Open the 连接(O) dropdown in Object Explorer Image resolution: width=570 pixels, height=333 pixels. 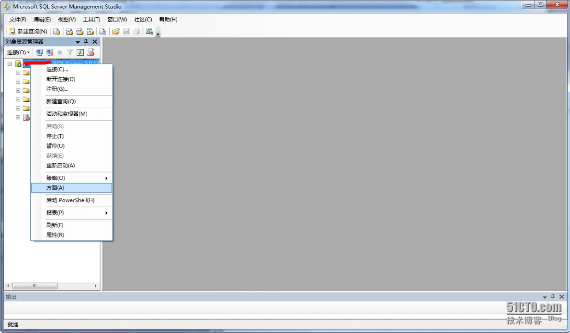pyautogui.click(x=18, y=52)
